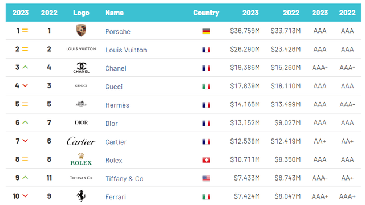Sort by the Country column header
The image size is (365, 205).
click(x=206, y=13)
